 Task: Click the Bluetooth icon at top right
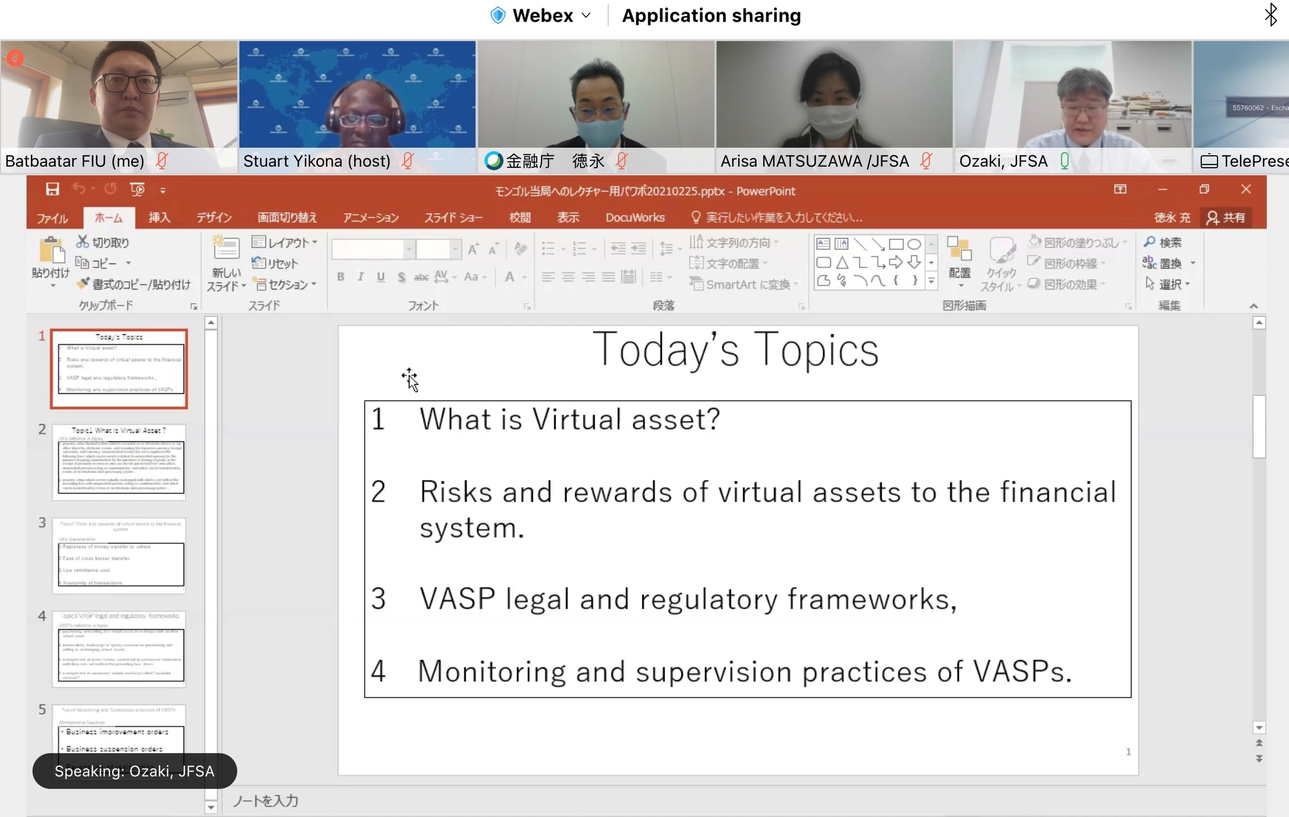coord(1271,15)
